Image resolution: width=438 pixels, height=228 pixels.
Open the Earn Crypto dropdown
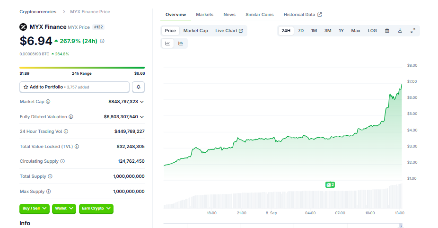tap(96, 209)
